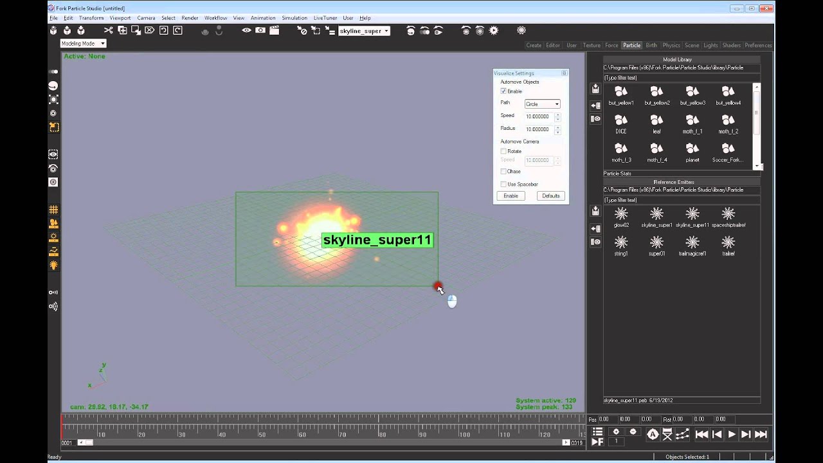
Task: Click the remove keyframe minus icon
Action: tap(633, 431)
